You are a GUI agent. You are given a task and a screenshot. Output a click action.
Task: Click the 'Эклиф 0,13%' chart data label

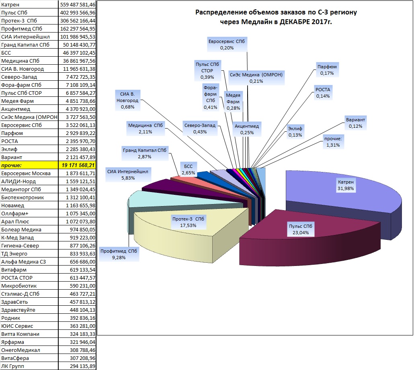pos(295,132)
